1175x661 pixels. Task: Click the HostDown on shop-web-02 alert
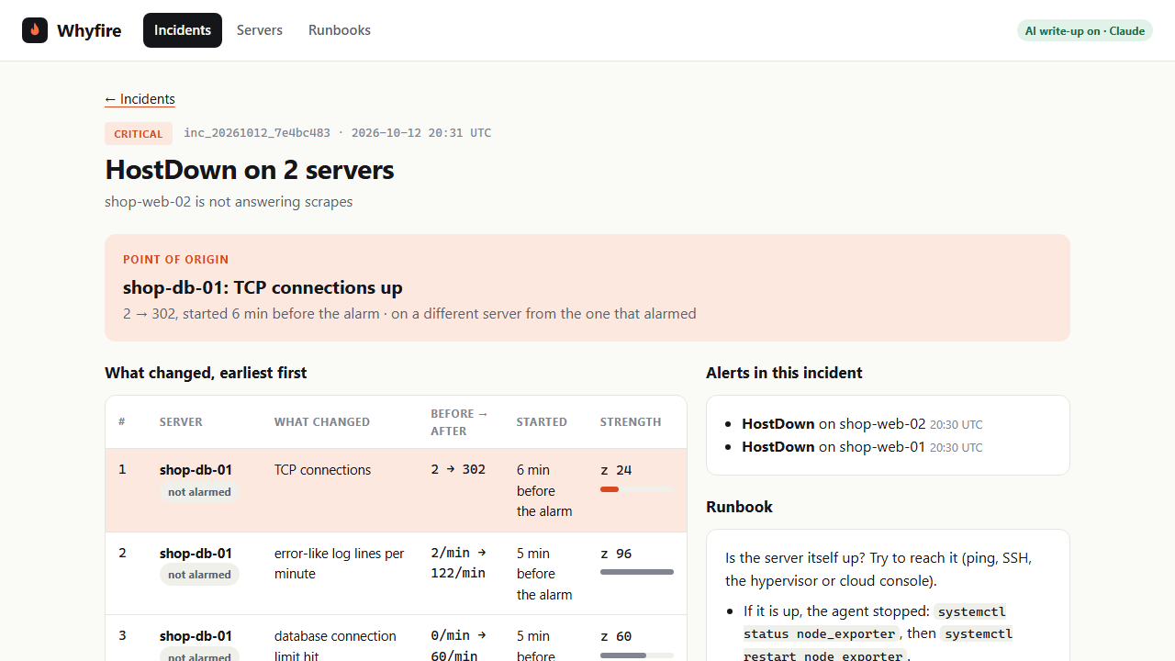tap(862, 424)
